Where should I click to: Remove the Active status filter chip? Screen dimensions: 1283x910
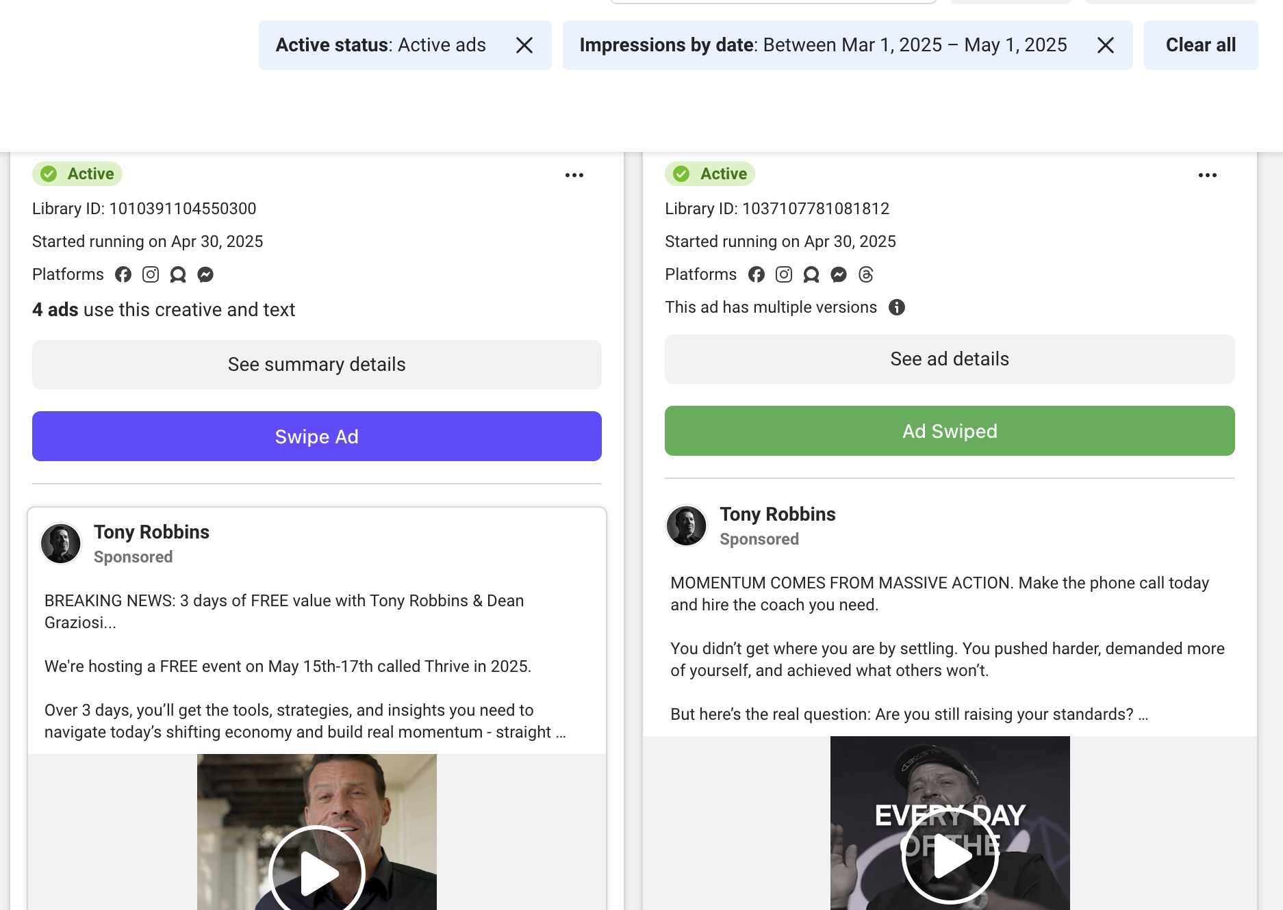pos(524,45)
